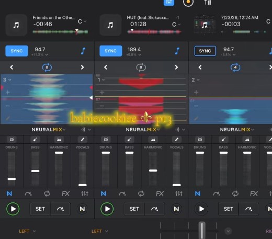Enable SYNC on the 7/23/26 deck
The width and height of the screenshot is (272, 239).
[x=205, y=51]
